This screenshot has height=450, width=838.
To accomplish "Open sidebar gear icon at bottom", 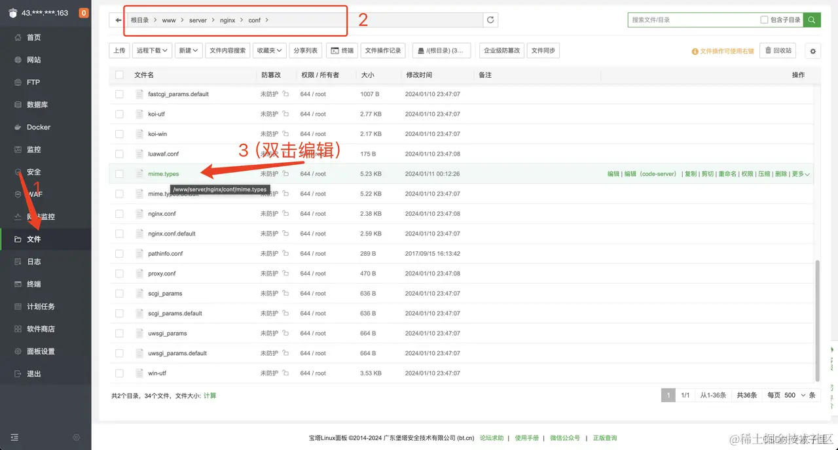I will coord(77,437).
